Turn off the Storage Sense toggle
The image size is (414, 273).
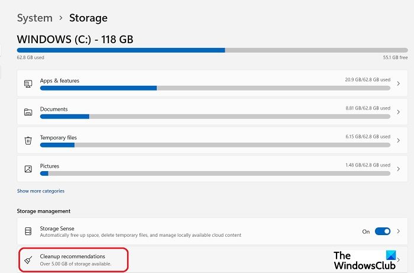[383, 232]
